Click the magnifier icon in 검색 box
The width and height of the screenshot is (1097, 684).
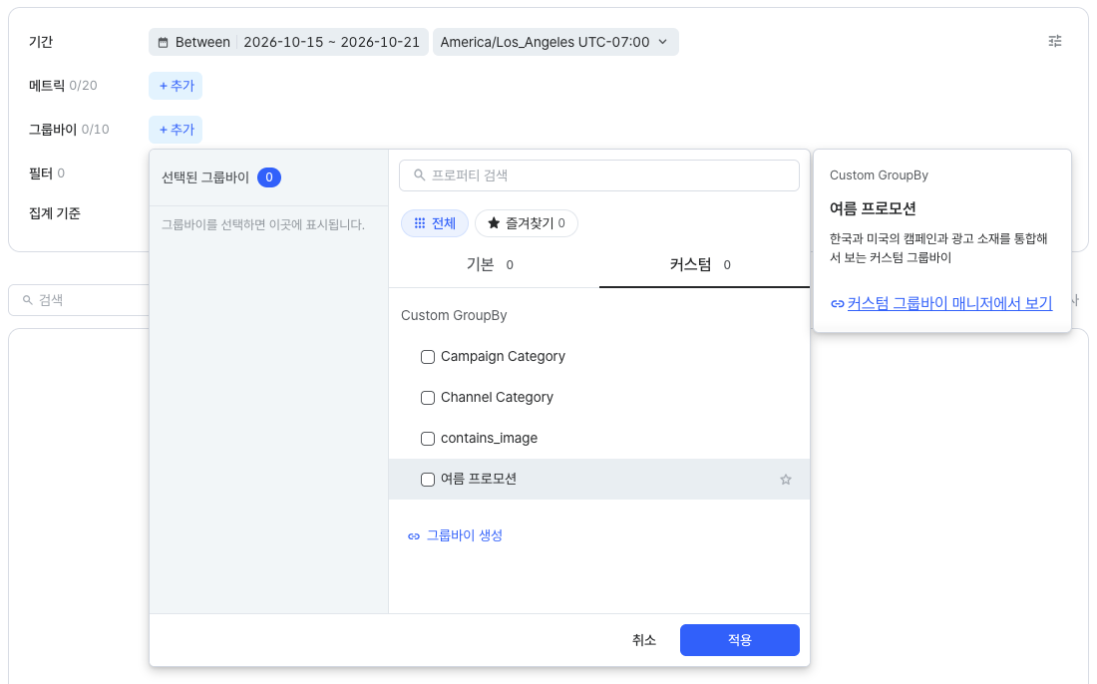point(28,300)
